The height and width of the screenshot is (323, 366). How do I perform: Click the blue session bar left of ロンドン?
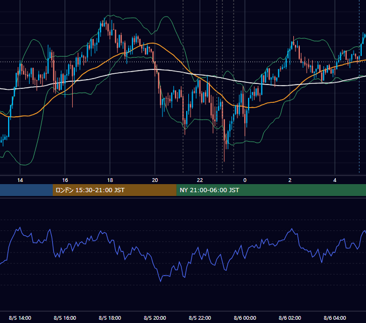26,190
